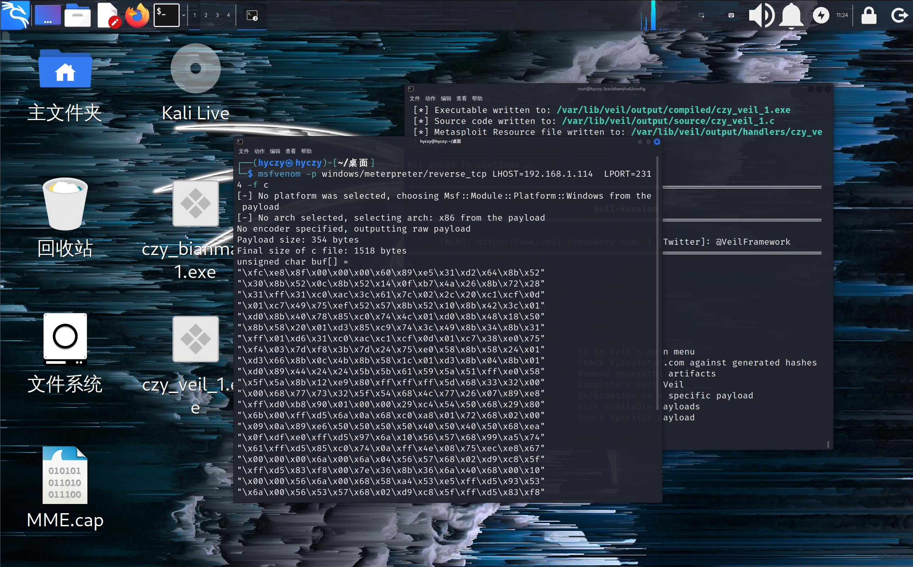Open the Kali dragon applications menu

[15, 15]
